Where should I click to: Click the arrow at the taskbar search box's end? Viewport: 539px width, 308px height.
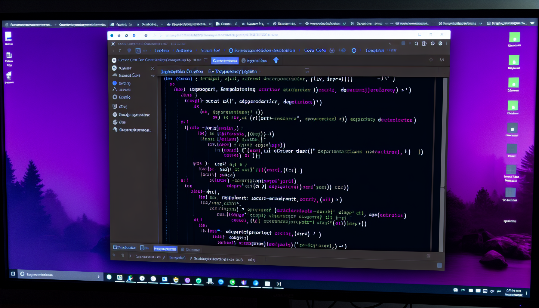(99, 276)
